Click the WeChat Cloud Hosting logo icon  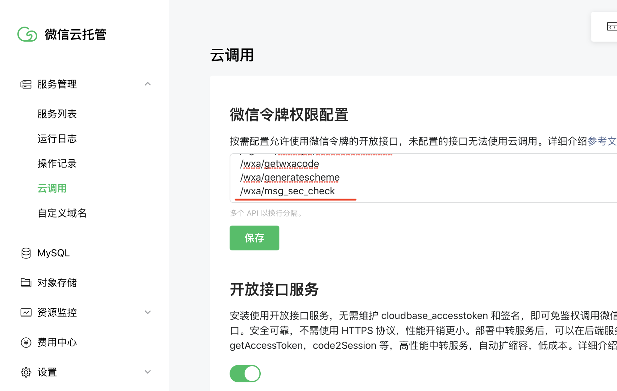tap(27, 34)
